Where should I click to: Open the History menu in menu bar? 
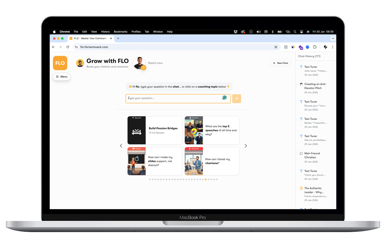pyautogui.click(x=105, y=32)
